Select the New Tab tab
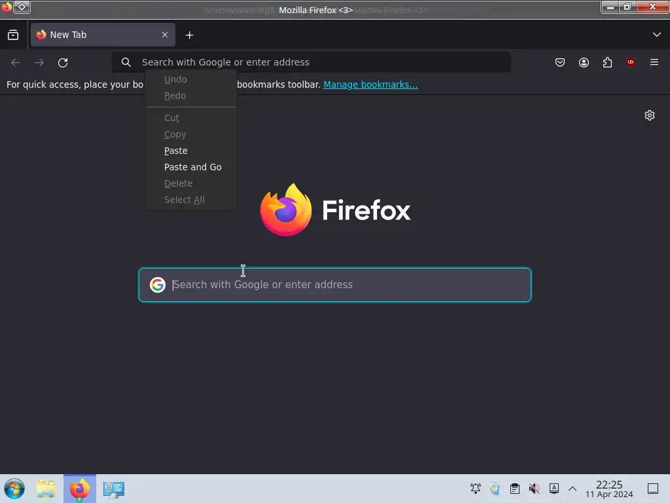Image resolution: width=670 pixels, height=503 pixels. 103,35
